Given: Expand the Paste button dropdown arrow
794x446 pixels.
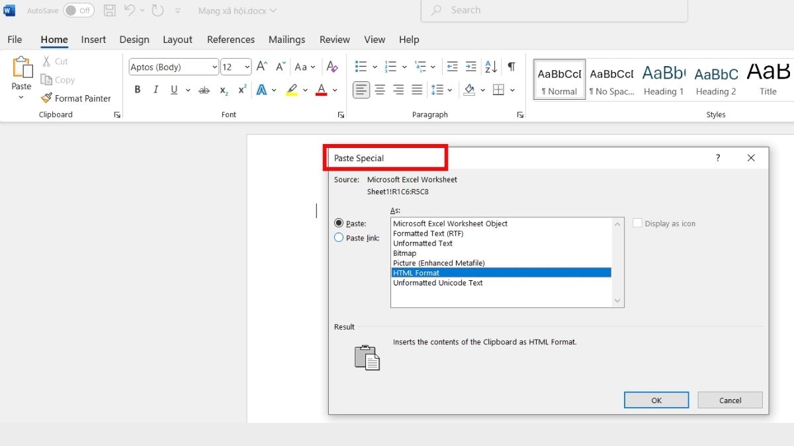Looking at the screenshot, I should [21, 98].
